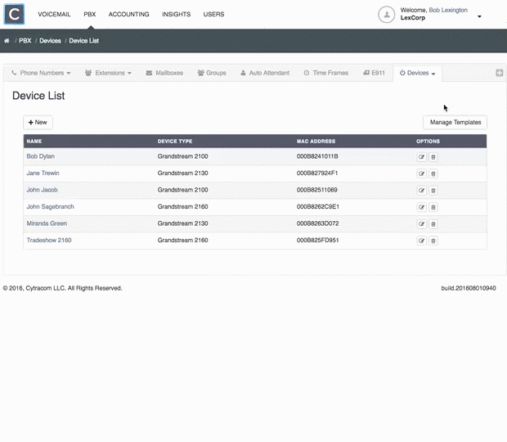Select MAC address 000B82511069

[x=317, y=190]
